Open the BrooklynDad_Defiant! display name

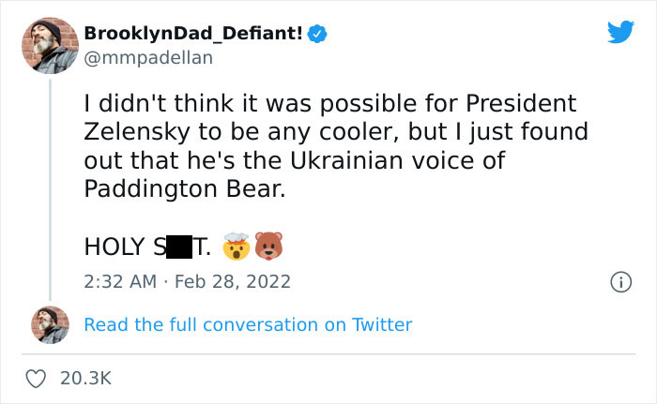(x=193, y=35)
